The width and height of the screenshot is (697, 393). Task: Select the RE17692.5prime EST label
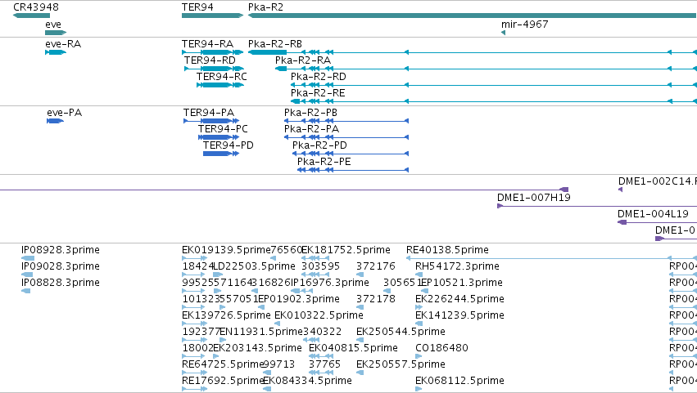(223, 382)
